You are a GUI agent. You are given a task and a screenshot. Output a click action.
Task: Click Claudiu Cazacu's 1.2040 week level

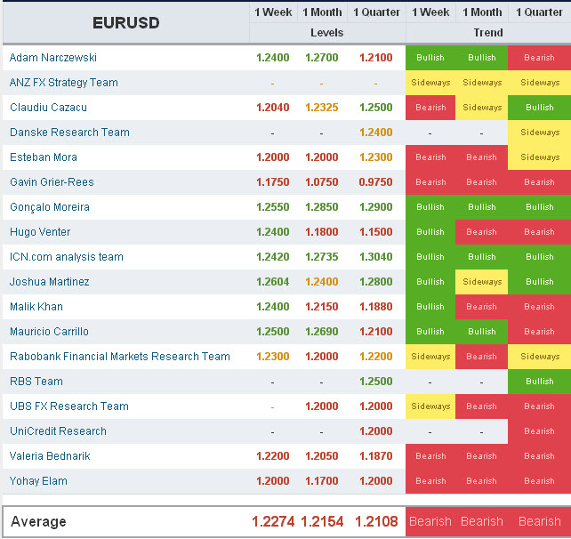click(273, 108)
